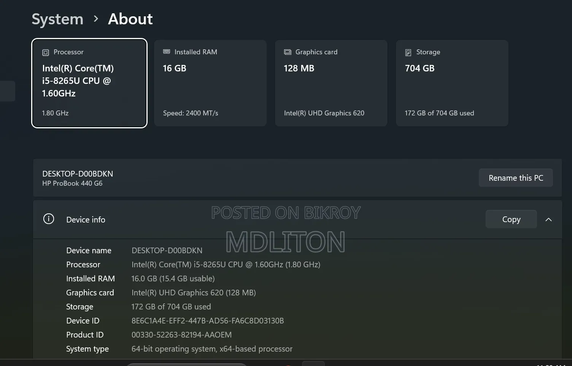Click the Storage drive icon

(408, 52)
